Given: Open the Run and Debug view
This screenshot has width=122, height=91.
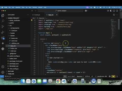Looking at the screenshot, I should coord(3,32).
